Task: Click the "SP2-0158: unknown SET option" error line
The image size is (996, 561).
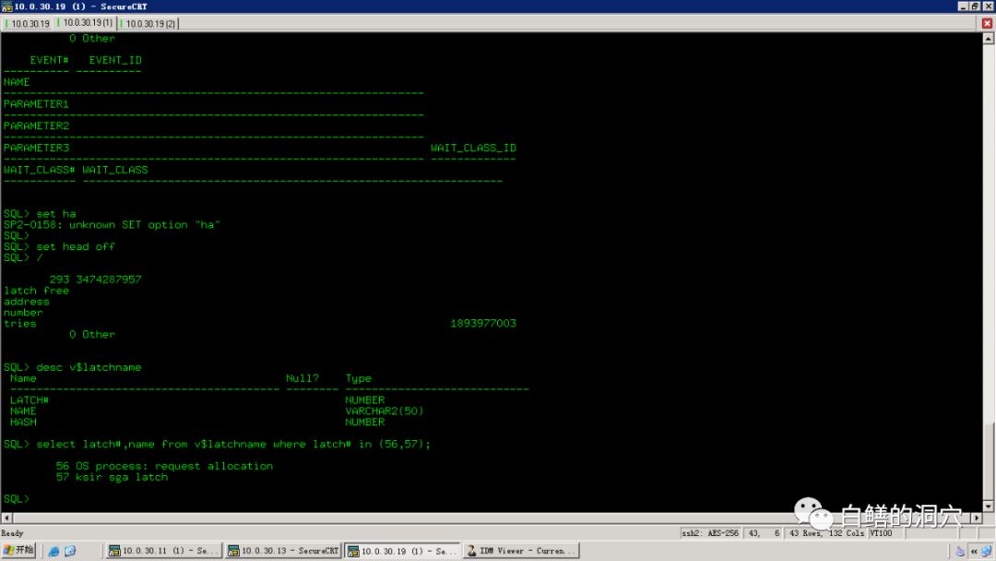Action: pyautogui.click(x=112, y=225)
